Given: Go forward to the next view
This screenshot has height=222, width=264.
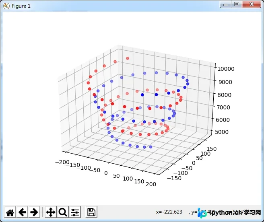Looking at the screenshot, I should pyautogui.click(x=34, y=212).
